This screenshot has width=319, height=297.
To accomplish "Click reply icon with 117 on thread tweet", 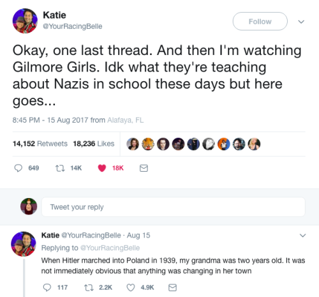I will [x=47, y=287].
